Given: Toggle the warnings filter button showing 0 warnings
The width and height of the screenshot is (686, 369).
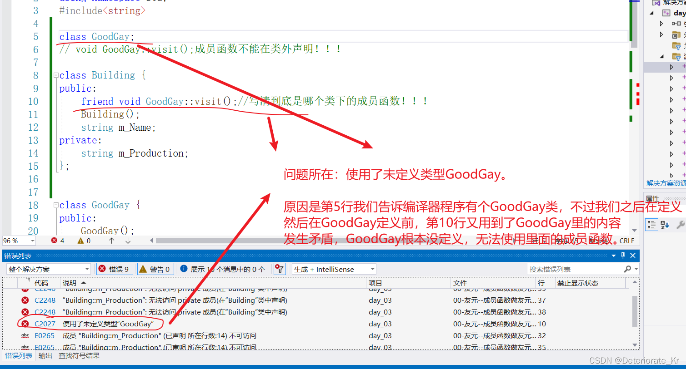Looking at the screenshot, I should (x=155, y=269).
